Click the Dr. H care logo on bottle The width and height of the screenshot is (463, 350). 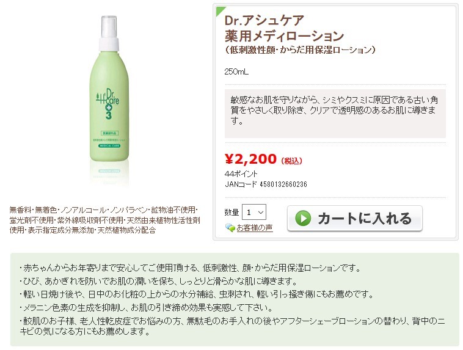tap(108, 98)
